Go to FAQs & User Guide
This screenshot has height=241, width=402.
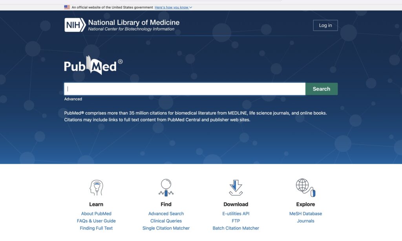(96, 221)
